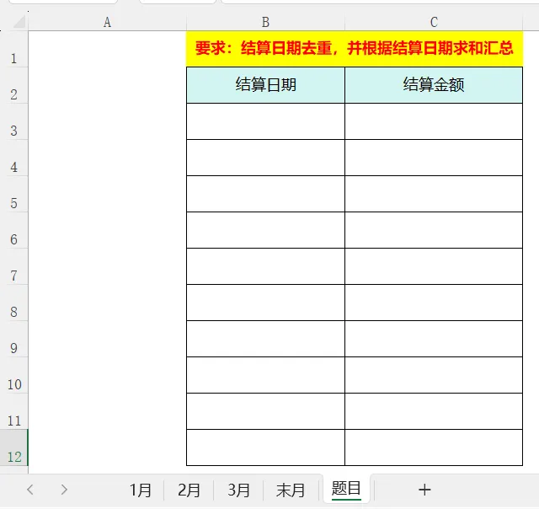This screenshot has height=509, width=539.
Task: Click cell A2 left of 结算日期
Action: 107,85
